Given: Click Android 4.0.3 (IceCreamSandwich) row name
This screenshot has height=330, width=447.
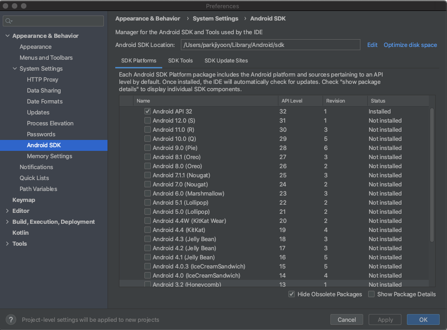Looking at the screenshot, I should point(199,266).
